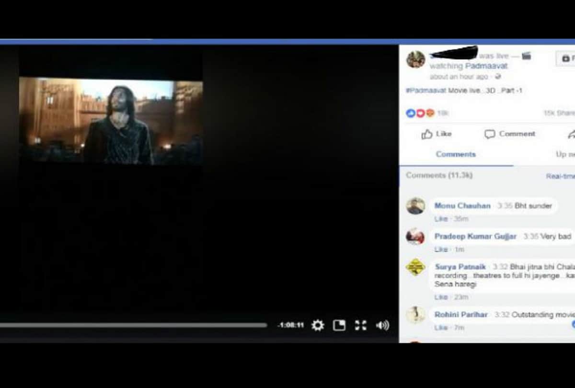Click the Comments (11.3k) header text
Screen dimensions: 575x388
click(x=439, y=175)
